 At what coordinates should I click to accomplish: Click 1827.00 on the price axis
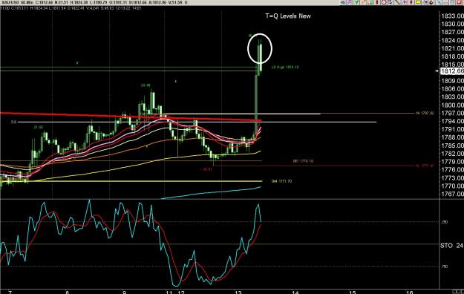click(x=452, y=32)
